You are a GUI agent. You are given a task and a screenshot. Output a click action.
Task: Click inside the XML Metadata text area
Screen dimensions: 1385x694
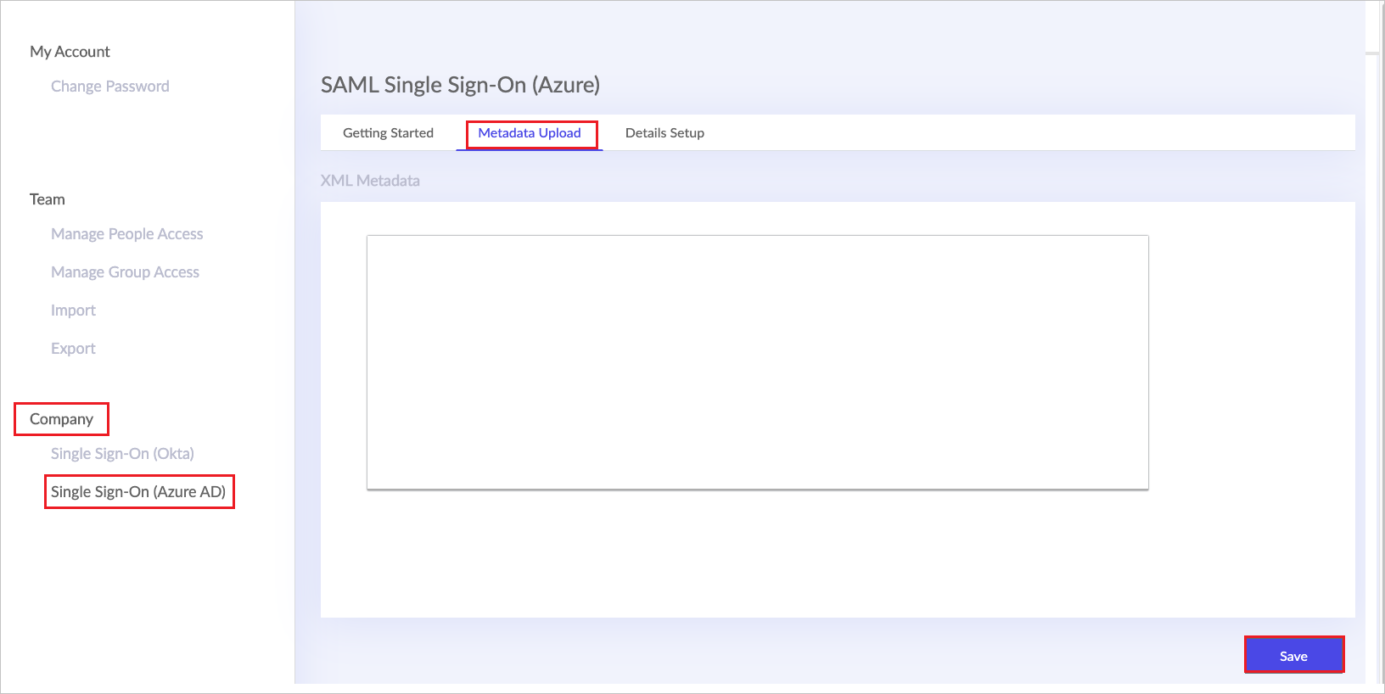click(x=758, y=362)
